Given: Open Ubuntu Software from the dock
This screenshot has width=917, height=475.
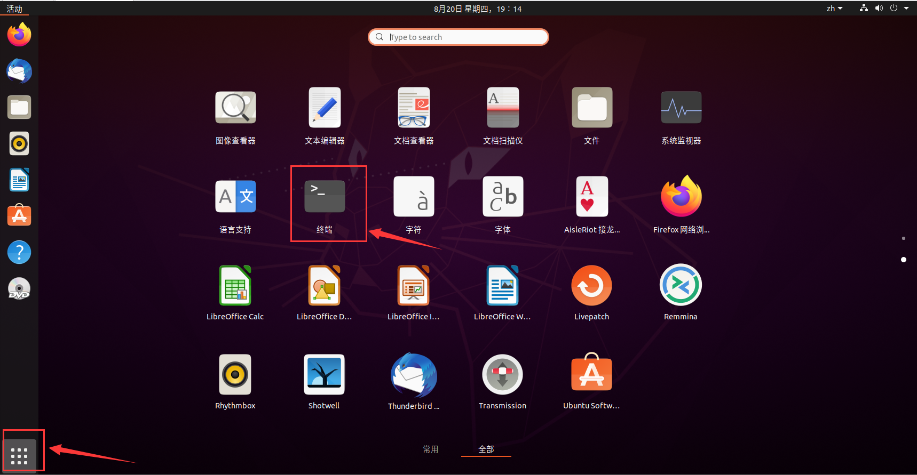Looking at the screenshot, I should [x=19, y=216].
